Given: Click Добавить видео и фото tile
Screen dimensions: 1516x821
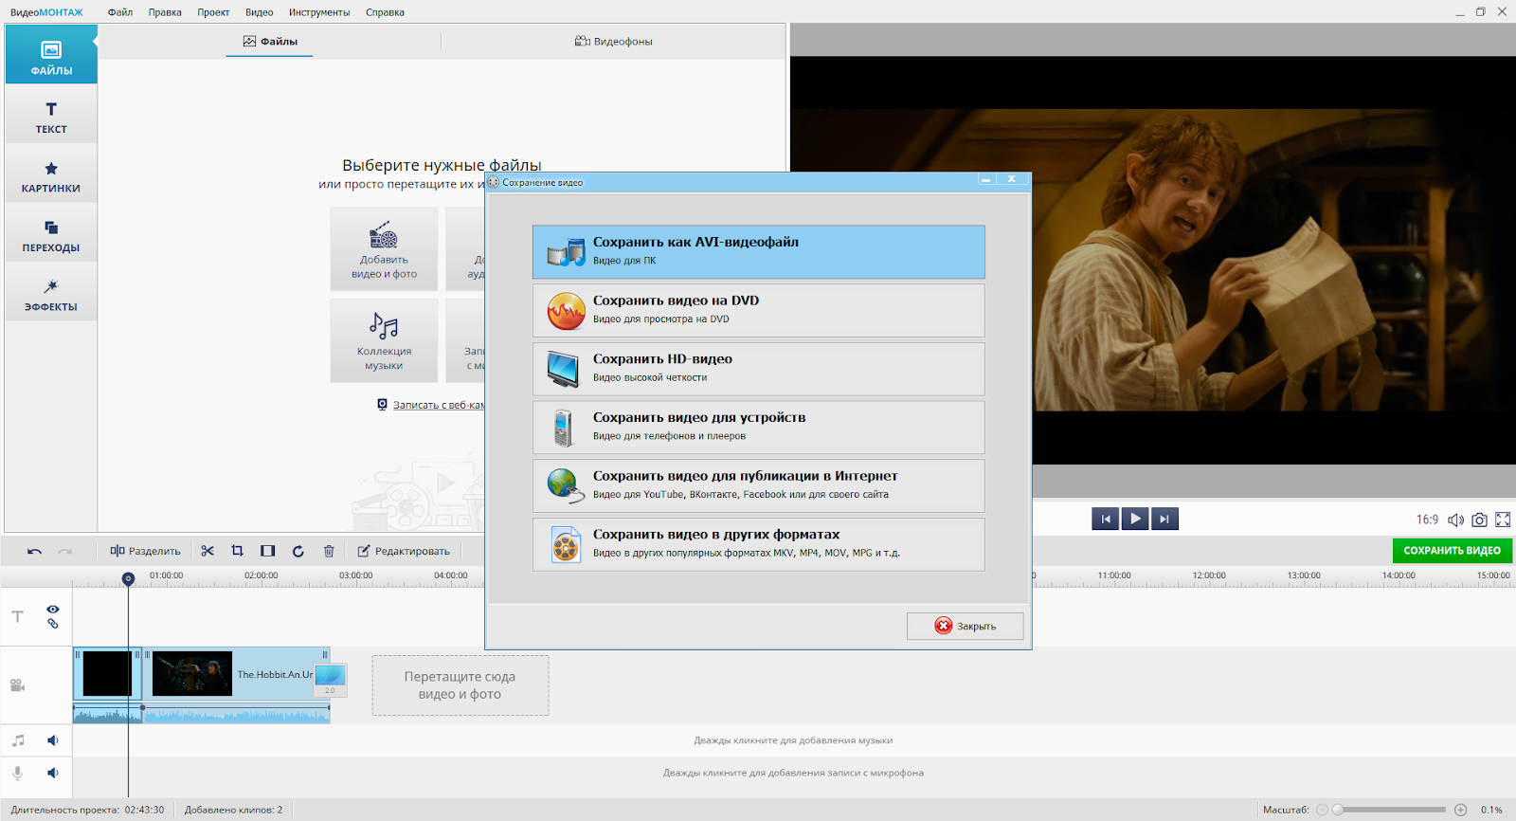Looking at the screenshot, I should [x=384, y=248].
